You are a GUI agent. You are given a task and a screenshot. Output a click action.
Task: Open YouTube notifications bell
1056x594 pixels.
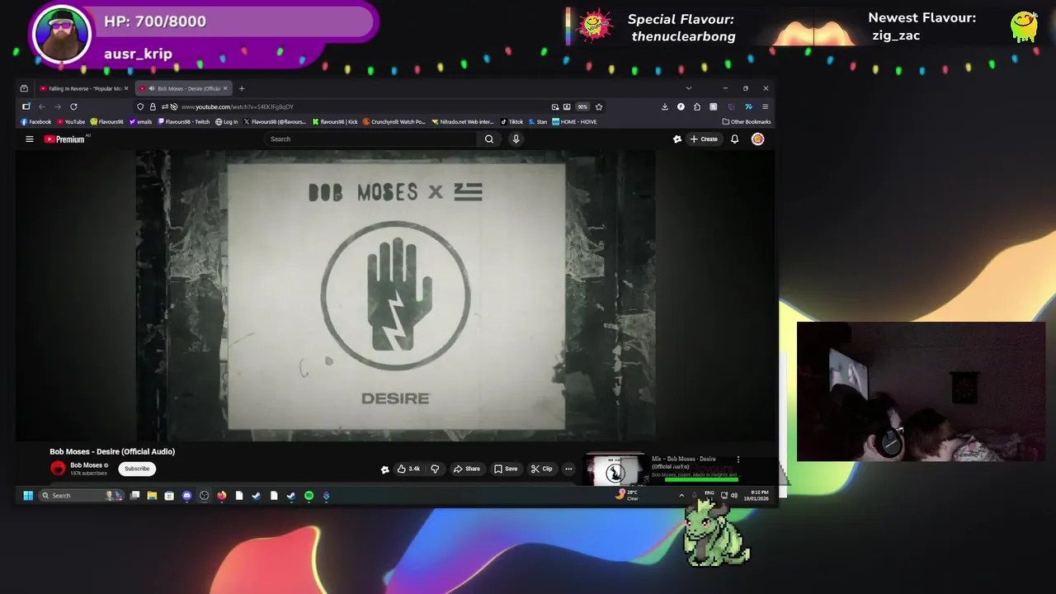(x=734, y=139)
